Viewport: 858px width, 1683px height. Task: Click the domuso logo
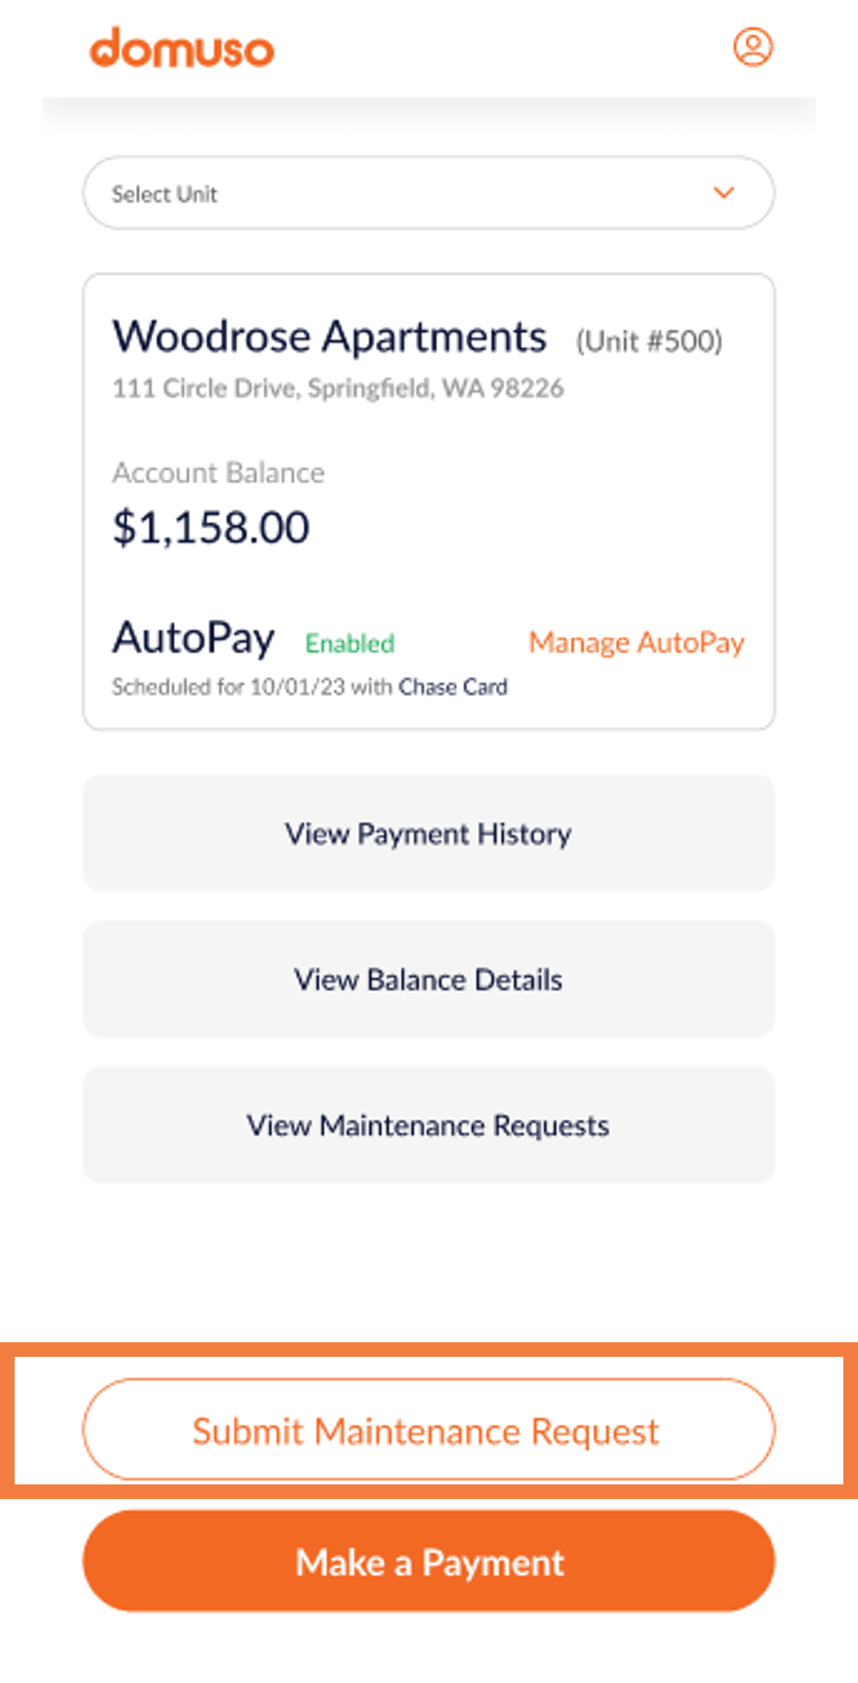tap(183, 47)
